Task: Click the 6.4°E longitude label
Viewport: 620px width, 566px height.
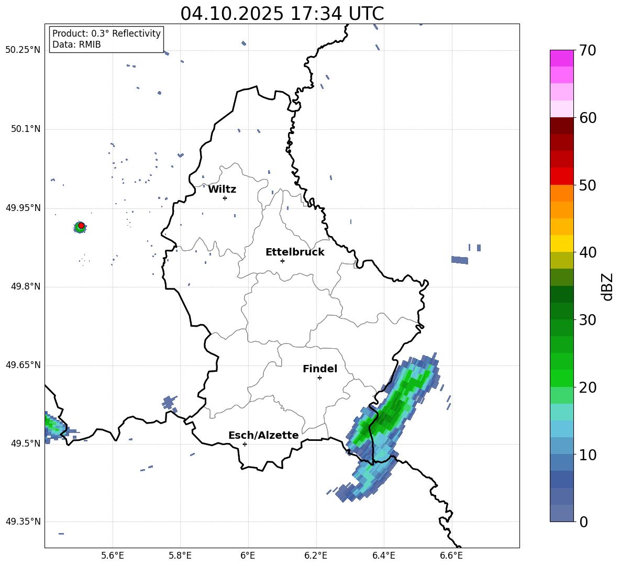Action: (383, 556)
